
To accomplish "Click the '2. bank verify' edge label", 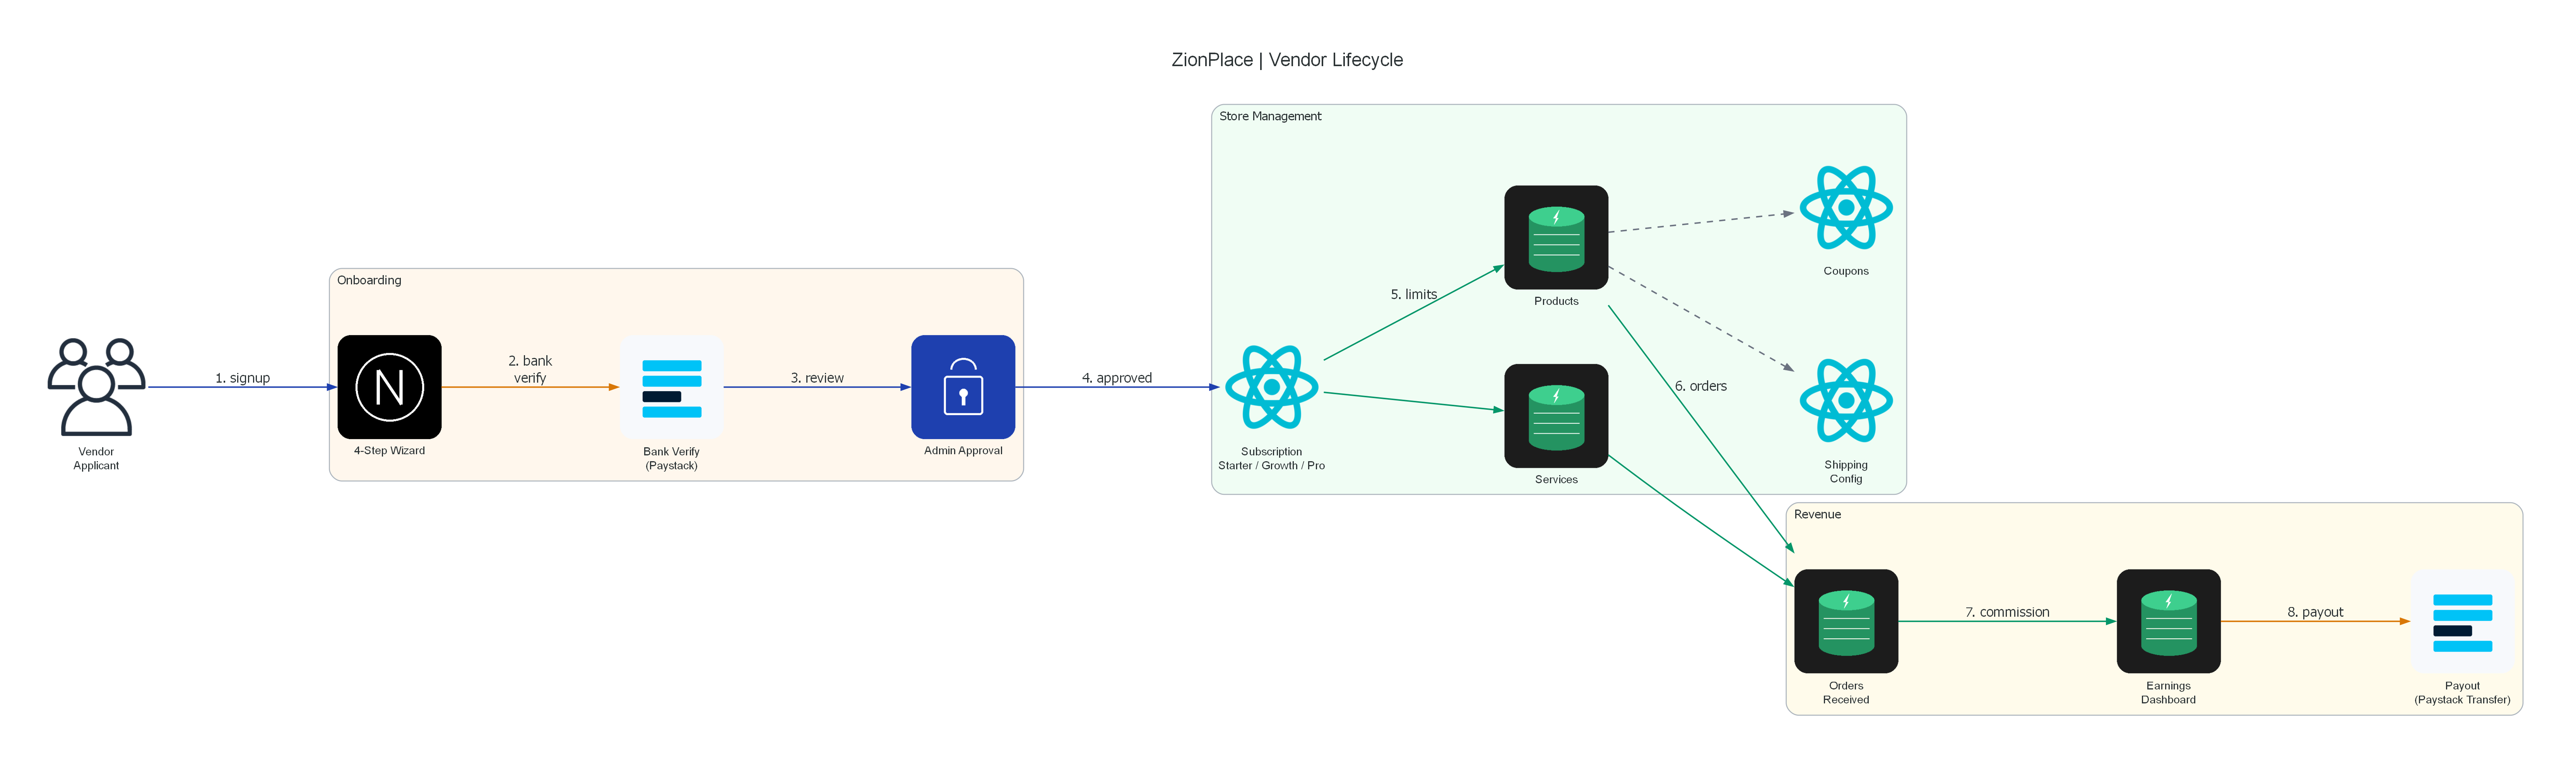I will (x=530, y=369).
